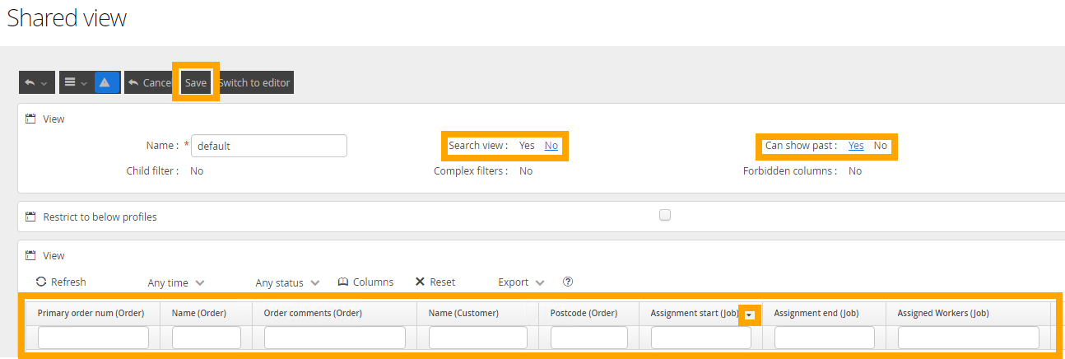
Task: Open the Columns chooser
Action: (365, 282)
